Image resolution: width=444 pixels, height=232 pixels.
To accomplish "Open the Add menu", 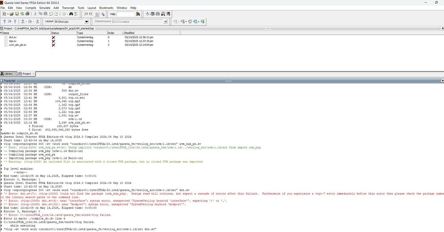I will (x=56, y=8).
